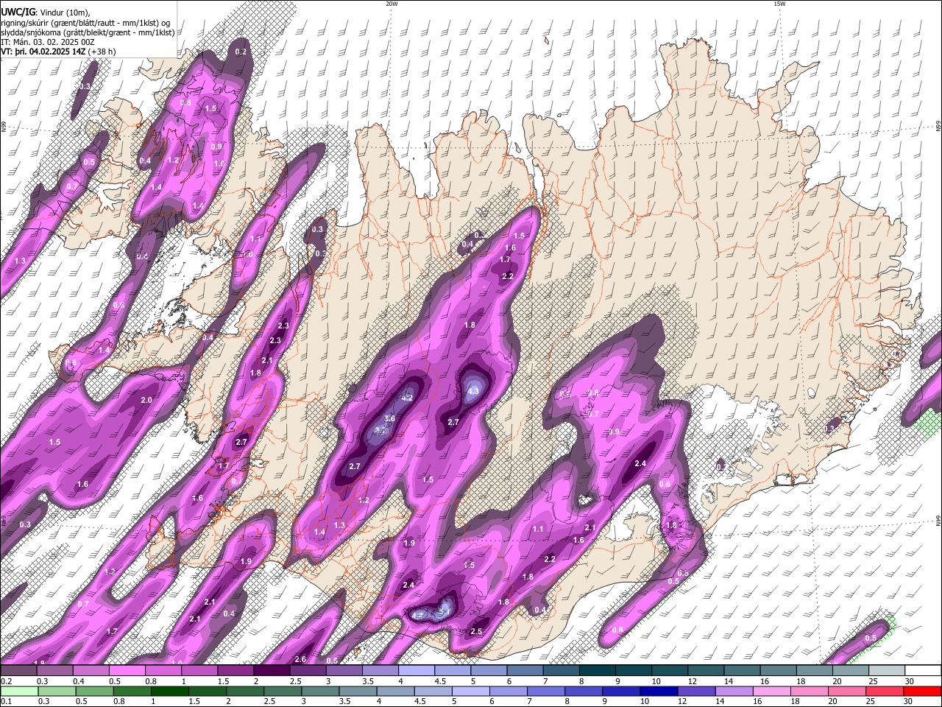
Task: Click the '0.2' value north of the Westfjords
Action: pyautogui.click(x=241, y=52)
